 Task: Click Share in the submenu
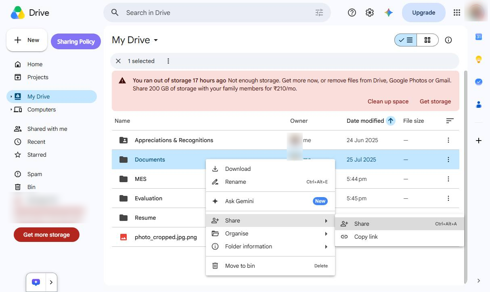[400, 224]
